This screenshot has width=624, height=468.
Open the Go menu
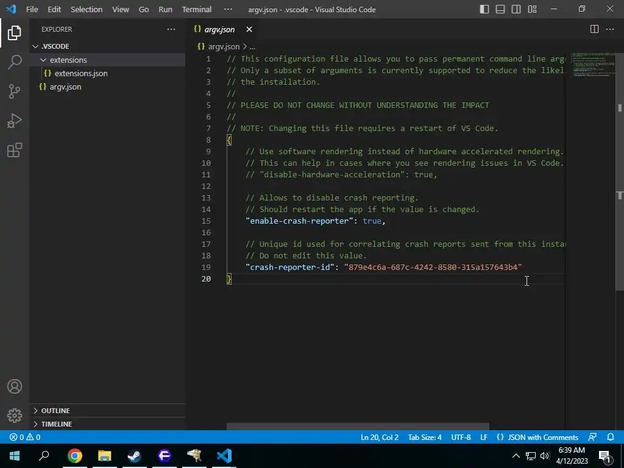(x=144, y=9)
